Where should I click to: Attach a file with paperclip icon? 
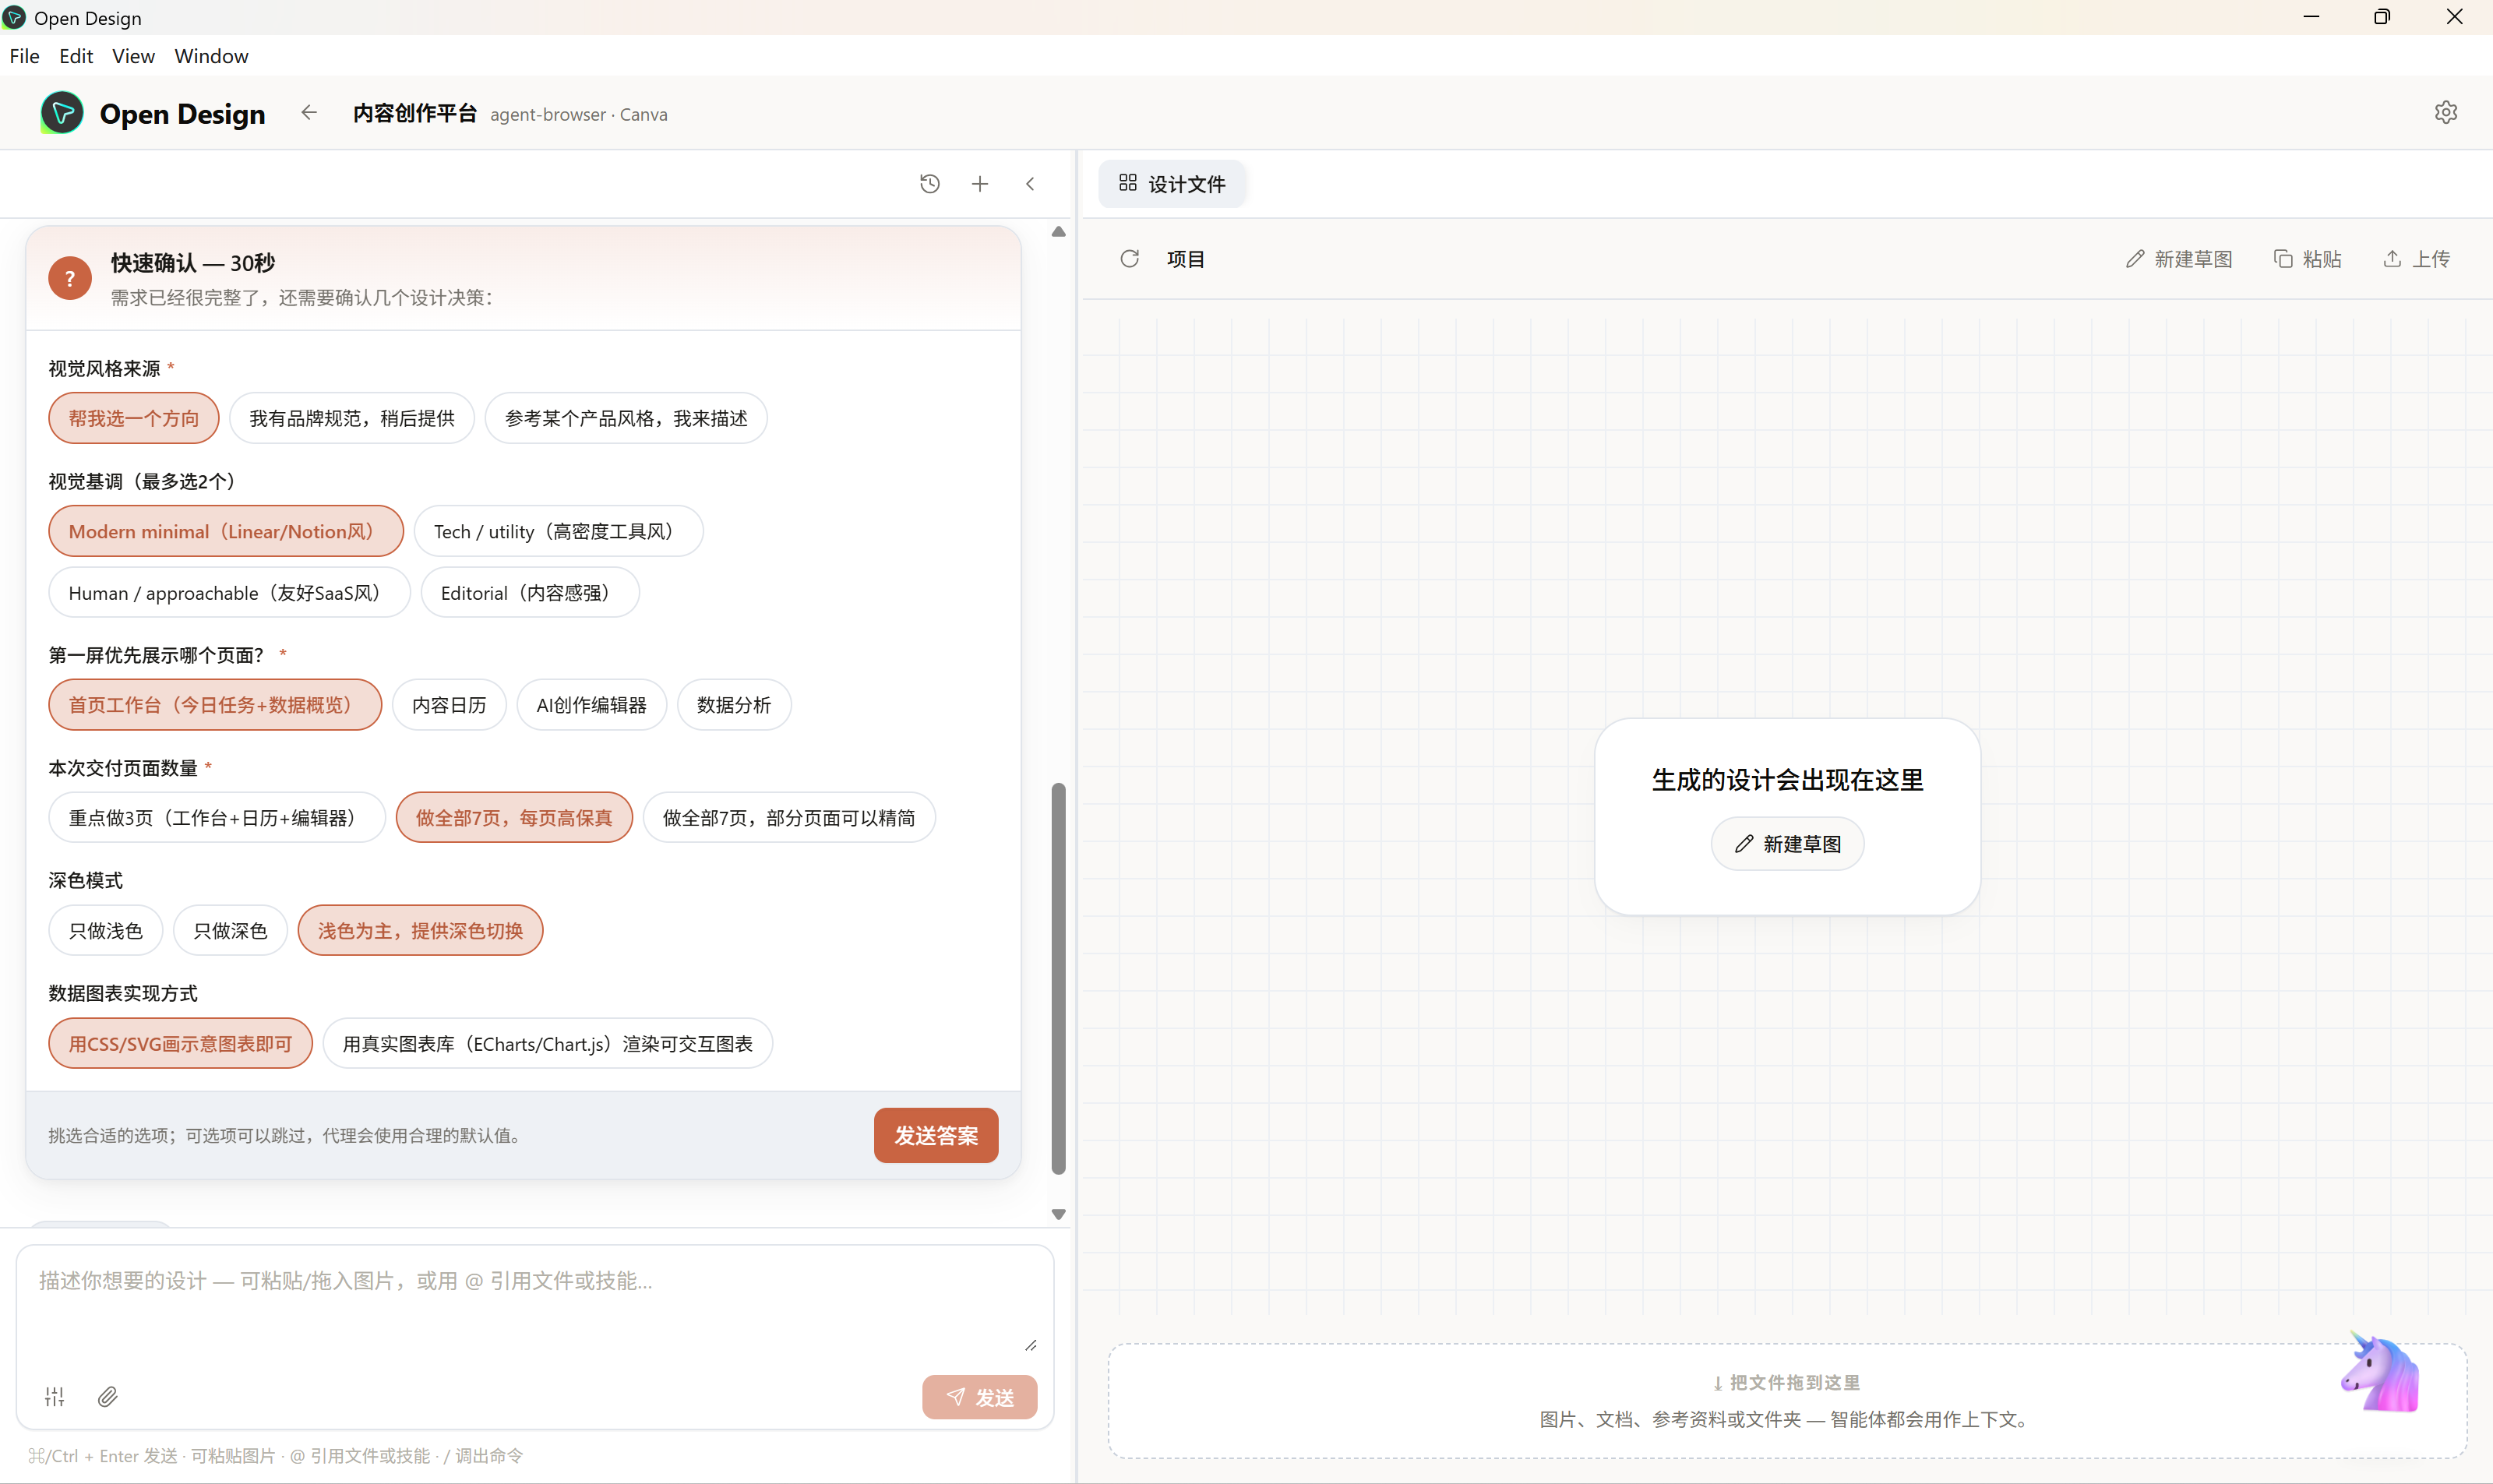tap(108, 1397)
